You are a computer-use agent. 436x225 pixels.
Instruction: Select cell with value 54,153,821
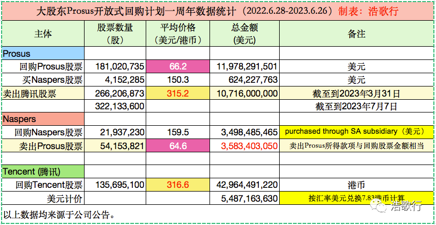115,145
